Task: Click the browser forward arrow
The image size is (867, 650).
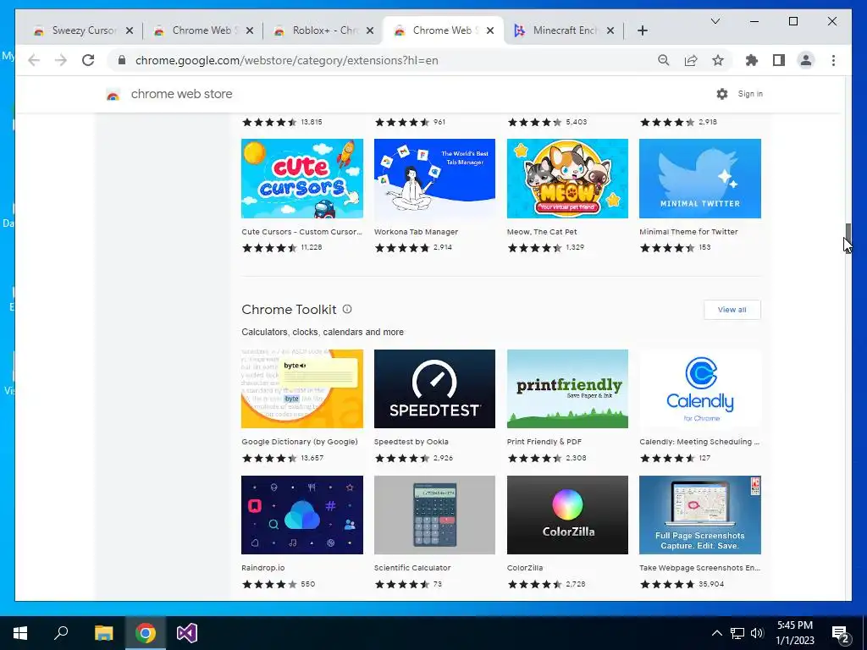Action: point(61,60)
